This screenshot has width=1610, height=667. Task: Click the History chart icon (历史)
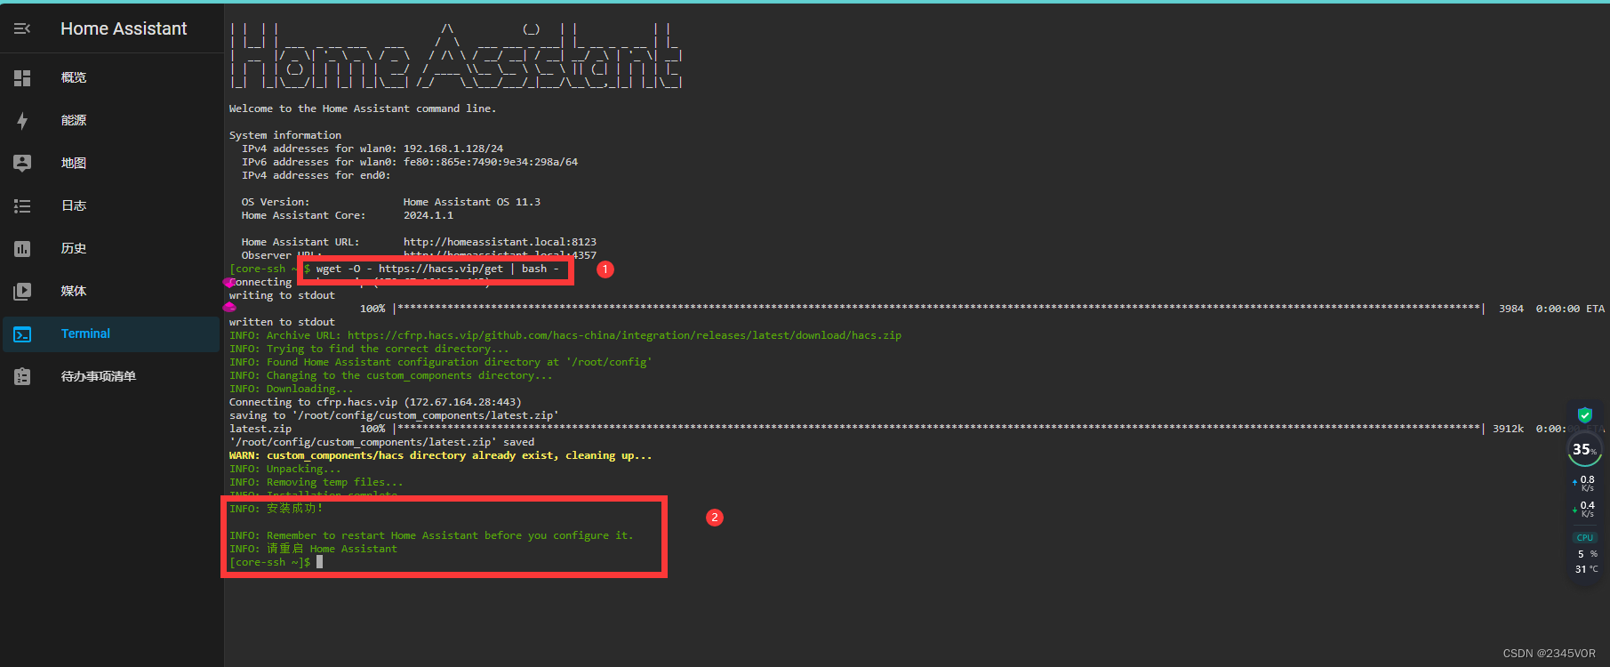pos(22,249)
